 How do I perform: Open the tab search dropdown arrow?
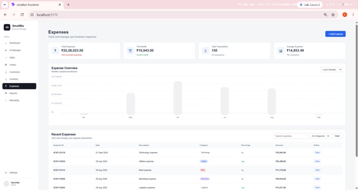click(x=4, y=4)
